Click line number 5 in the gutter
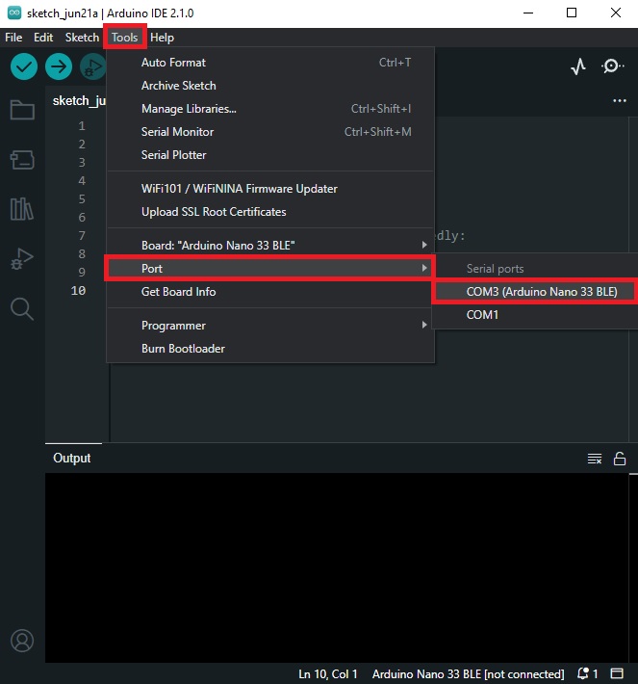Image resolution: width=638 pixels, height=684 pixels. [82, 199]
